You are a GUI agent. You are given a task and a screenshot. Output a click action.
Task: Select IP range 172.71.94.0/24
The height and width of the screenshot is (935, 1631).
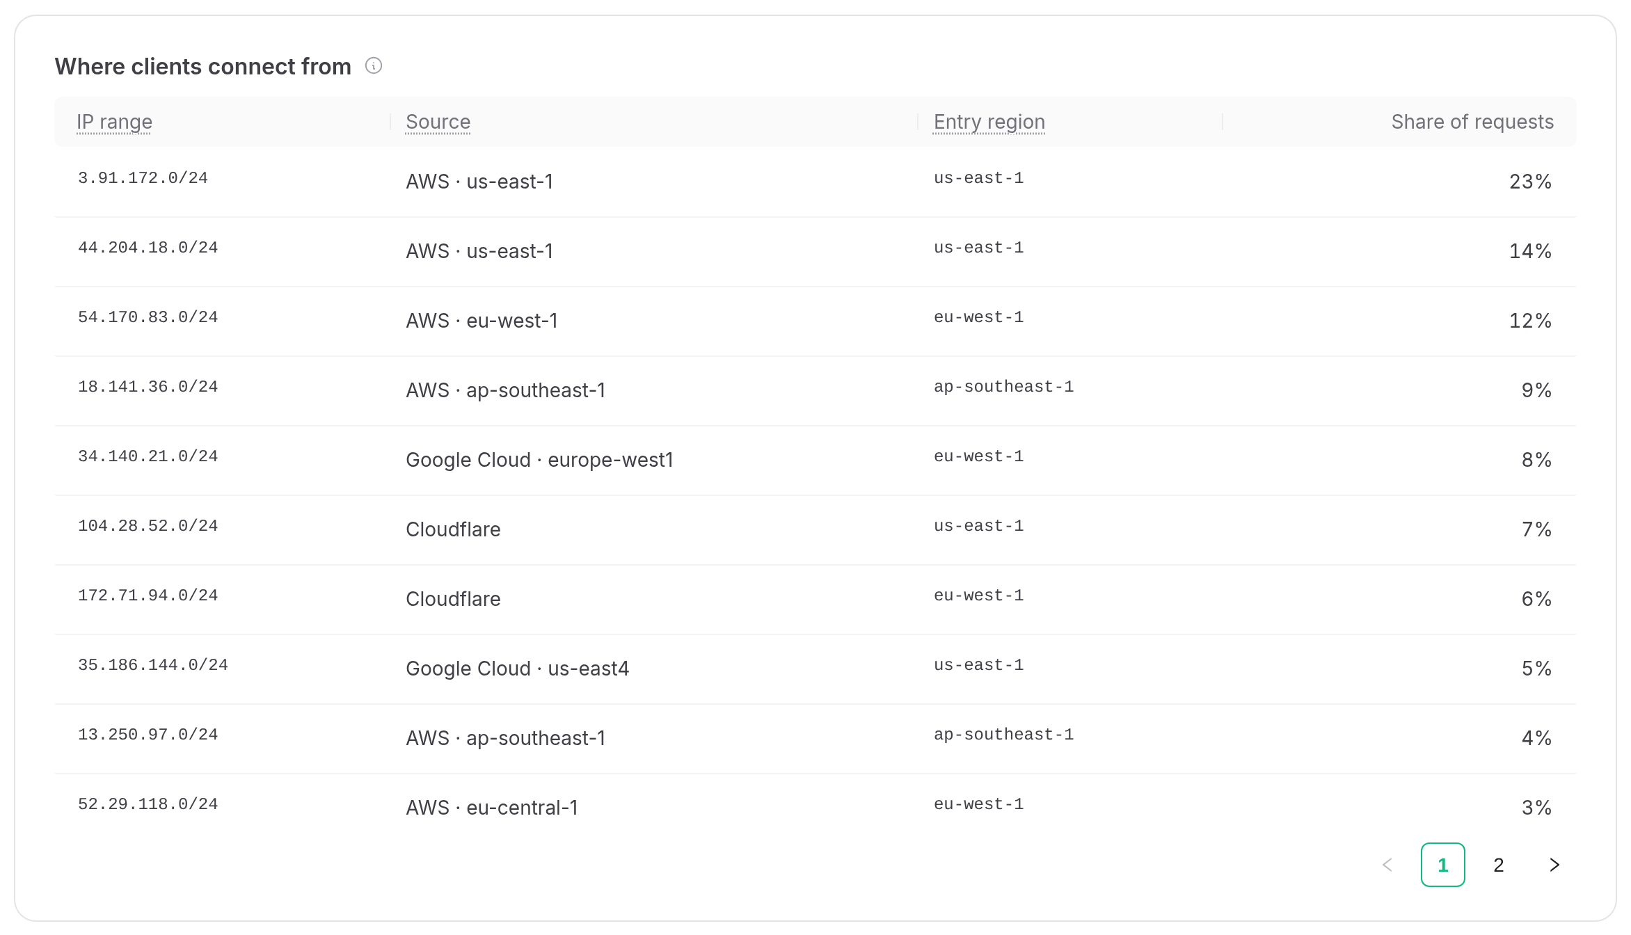click(148, 596)
